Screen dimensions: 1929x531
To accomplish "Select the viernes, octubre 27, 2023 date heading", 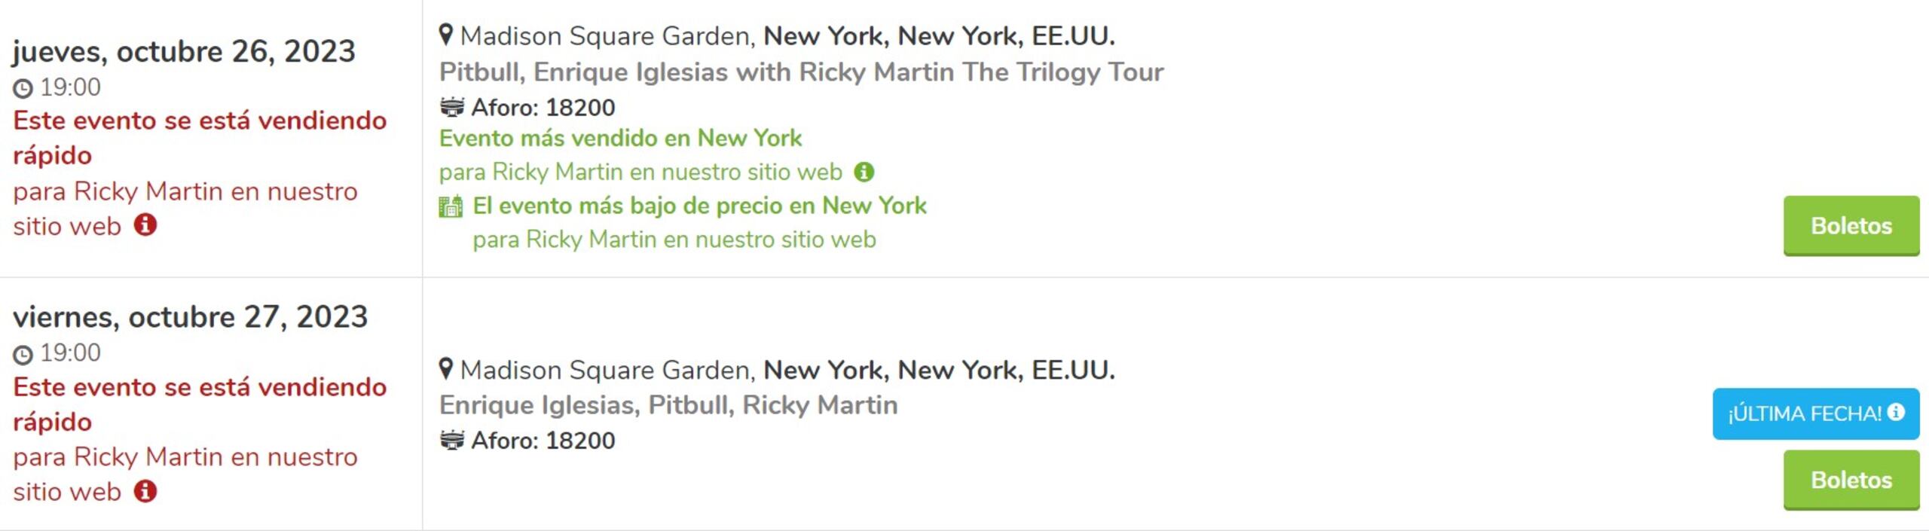I will (190, 317).
